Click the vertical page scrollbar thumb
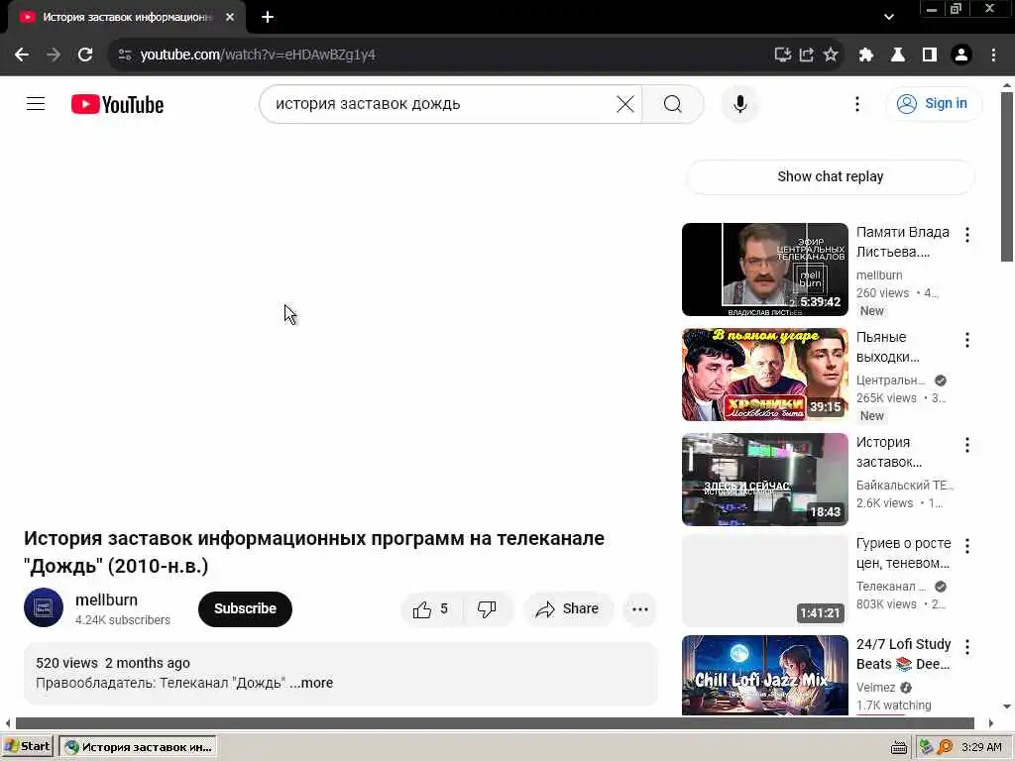Screen dimensions: 1015x761 (1007, 176)
